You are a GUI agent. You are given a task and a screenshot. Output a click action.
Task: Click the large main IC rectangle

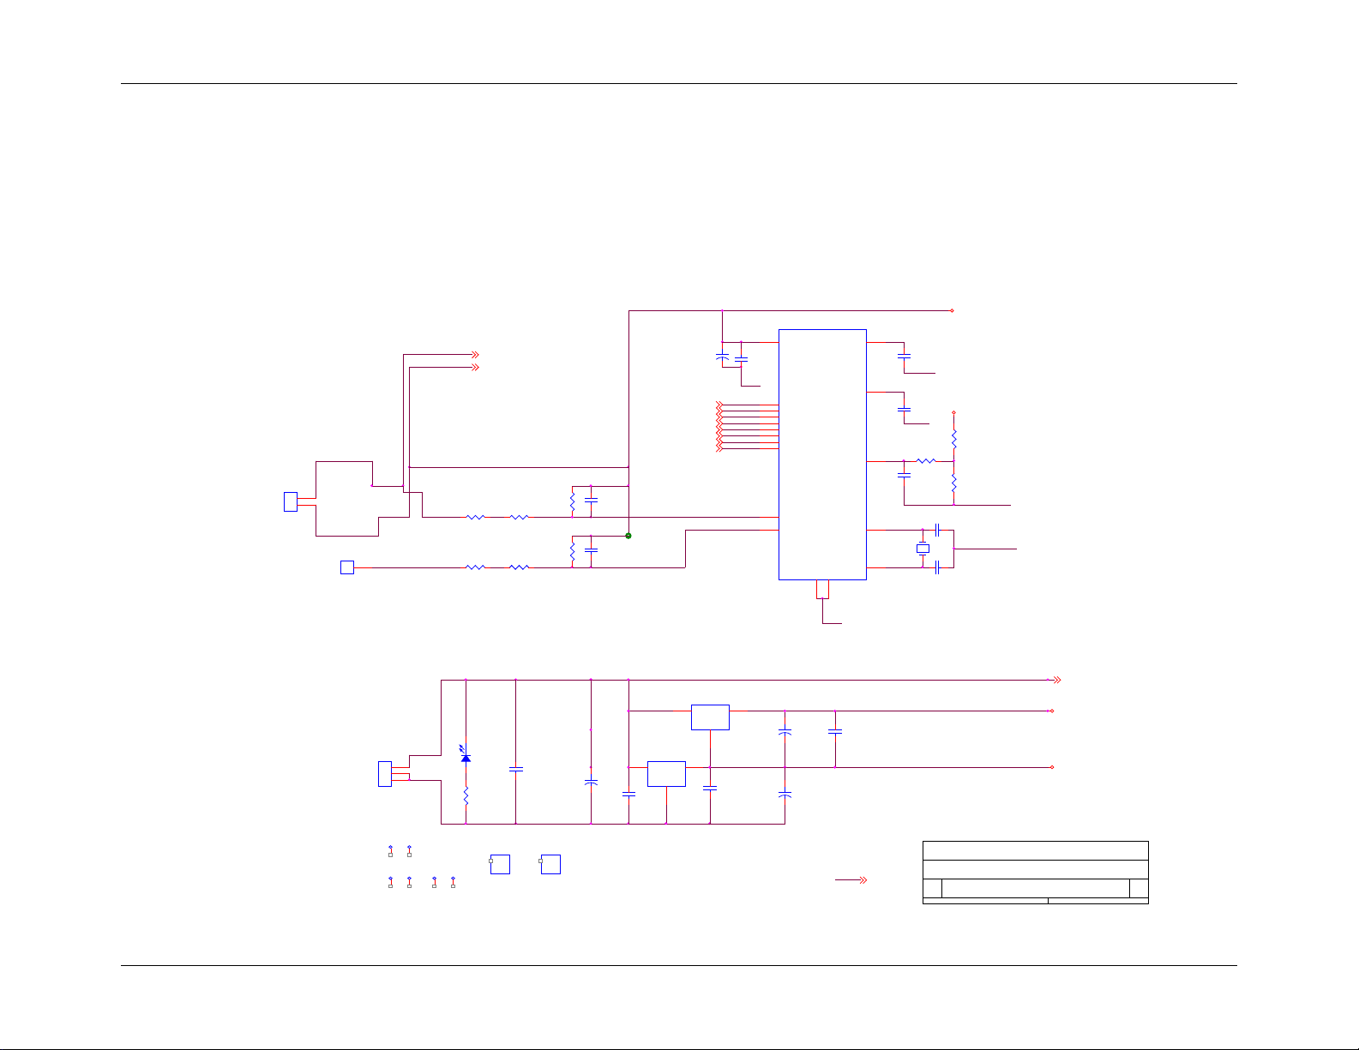pyautogui.click(x=822, y=454)
